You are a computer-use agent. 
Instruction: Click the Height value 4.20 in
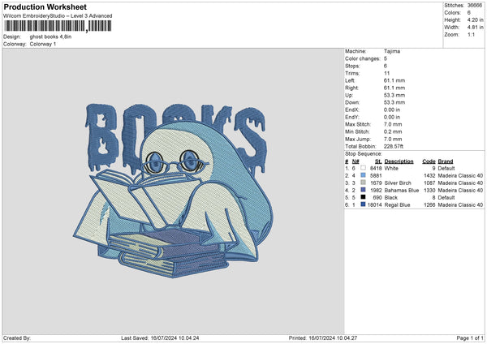[475, 19]
